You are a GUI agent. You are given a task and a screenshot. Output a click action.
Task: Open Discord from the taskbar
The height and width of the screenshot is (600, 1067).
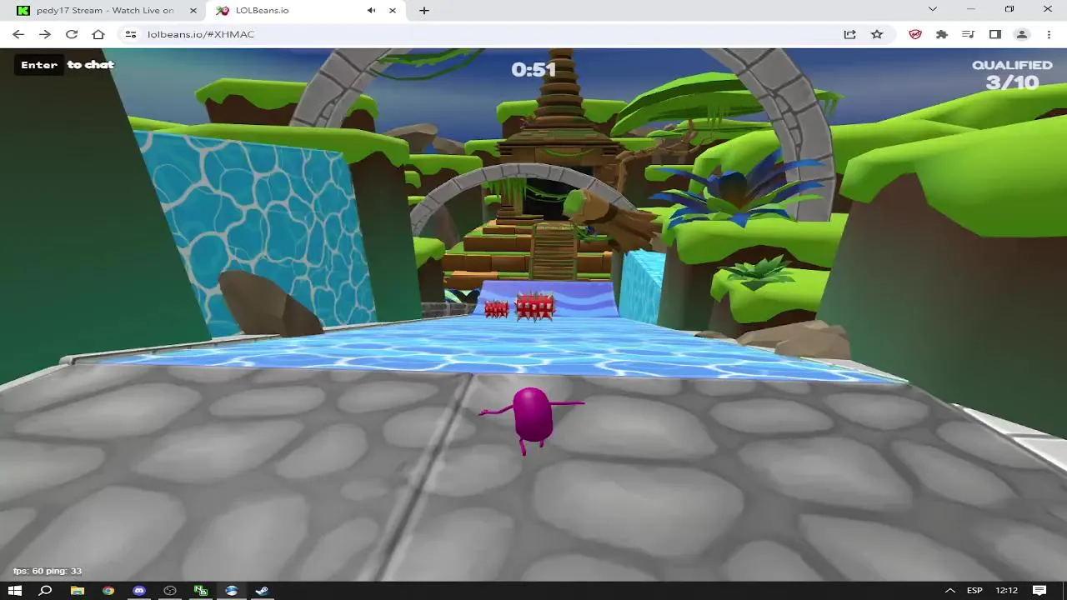pyautogui.click(x=139, y=591)
